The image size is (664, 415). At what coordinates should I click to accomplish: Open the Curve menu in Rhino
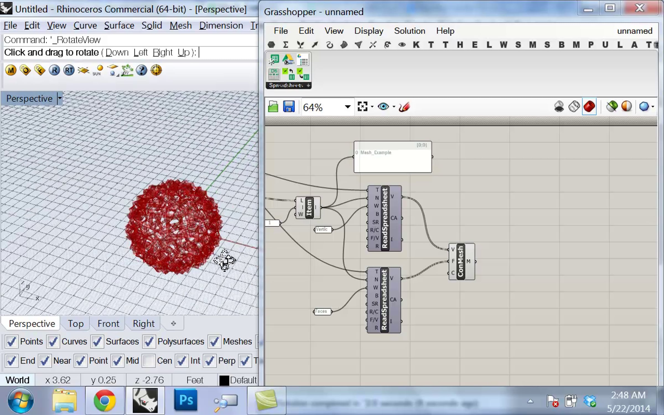point(85,25)
